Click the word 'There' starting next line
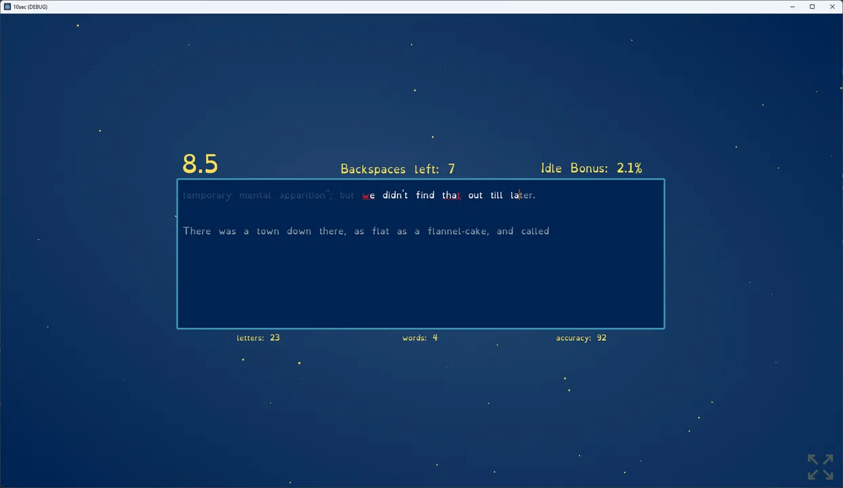 [x=197, y=231]
